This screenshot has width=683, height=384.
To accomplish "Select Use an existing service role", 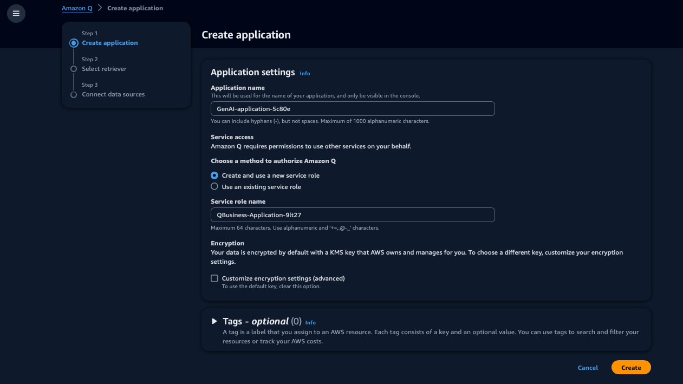I will click(214, 187).
